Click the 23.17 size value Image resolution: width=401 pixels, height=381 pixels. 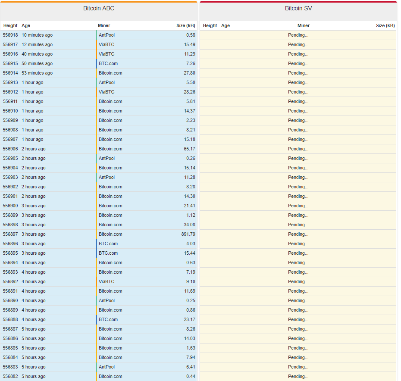coord(189,319)
